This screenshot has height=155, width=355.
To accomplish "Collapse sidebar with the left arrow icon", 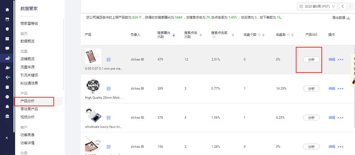I will [x=7, y=138].
